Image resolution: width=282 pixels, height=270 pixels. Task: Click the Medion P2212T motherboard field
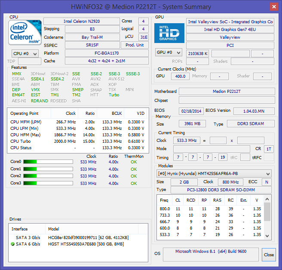(227, 92)
